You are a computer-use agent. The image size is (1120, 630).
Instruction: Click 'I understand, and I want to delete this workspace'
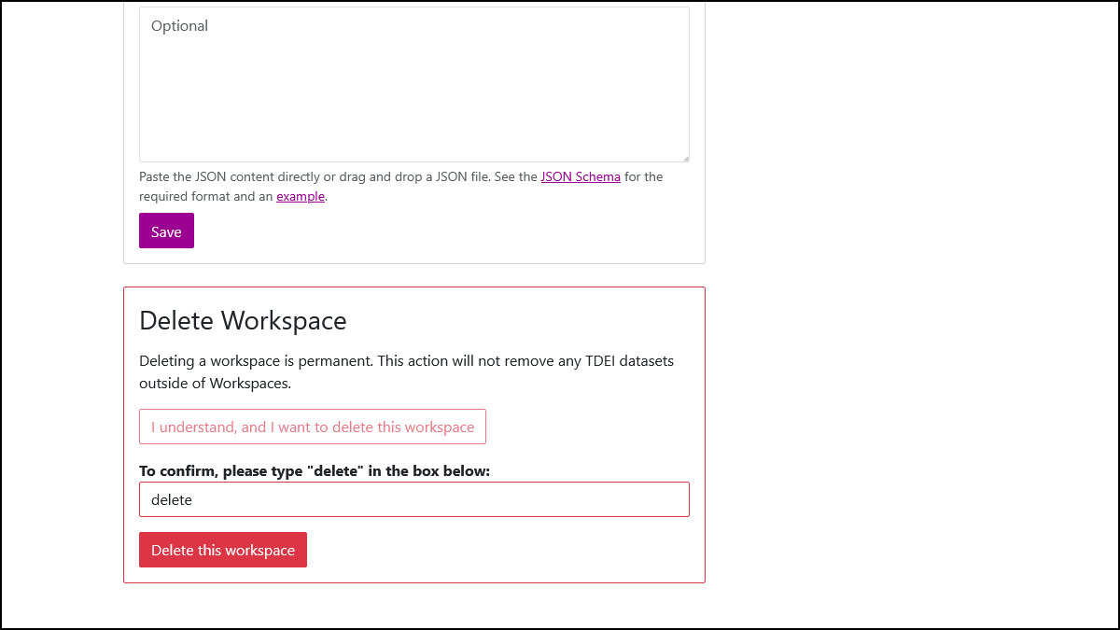pos(313,427)
